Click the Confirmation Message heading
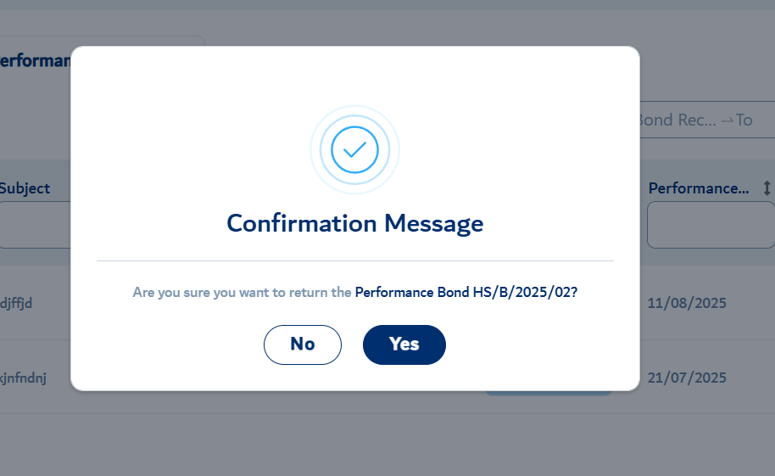This screenshot has width=775, height=476. point(355,224)
